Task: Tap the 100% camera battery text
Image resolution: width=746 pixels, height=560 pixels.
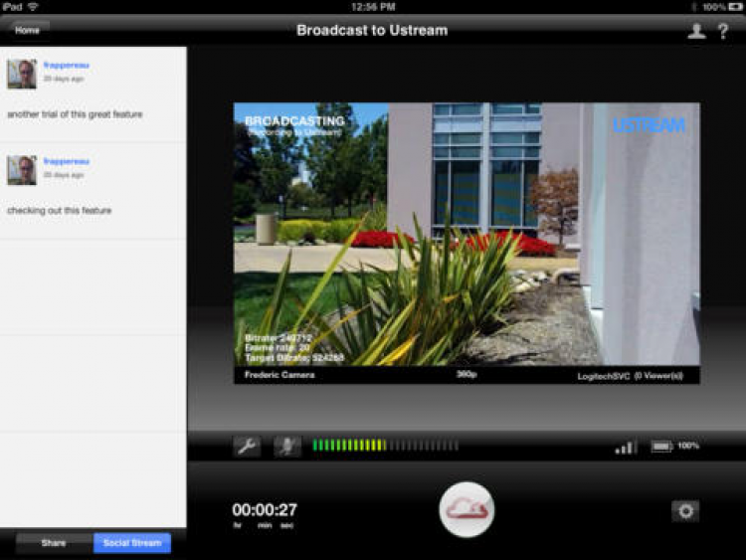Action: [688, 446]
